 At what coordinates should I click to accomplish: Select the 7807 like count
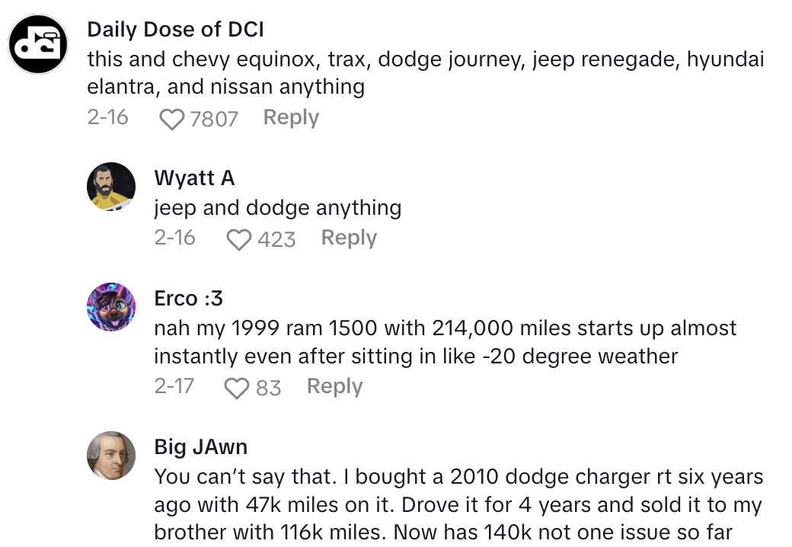tap(214, 119)
